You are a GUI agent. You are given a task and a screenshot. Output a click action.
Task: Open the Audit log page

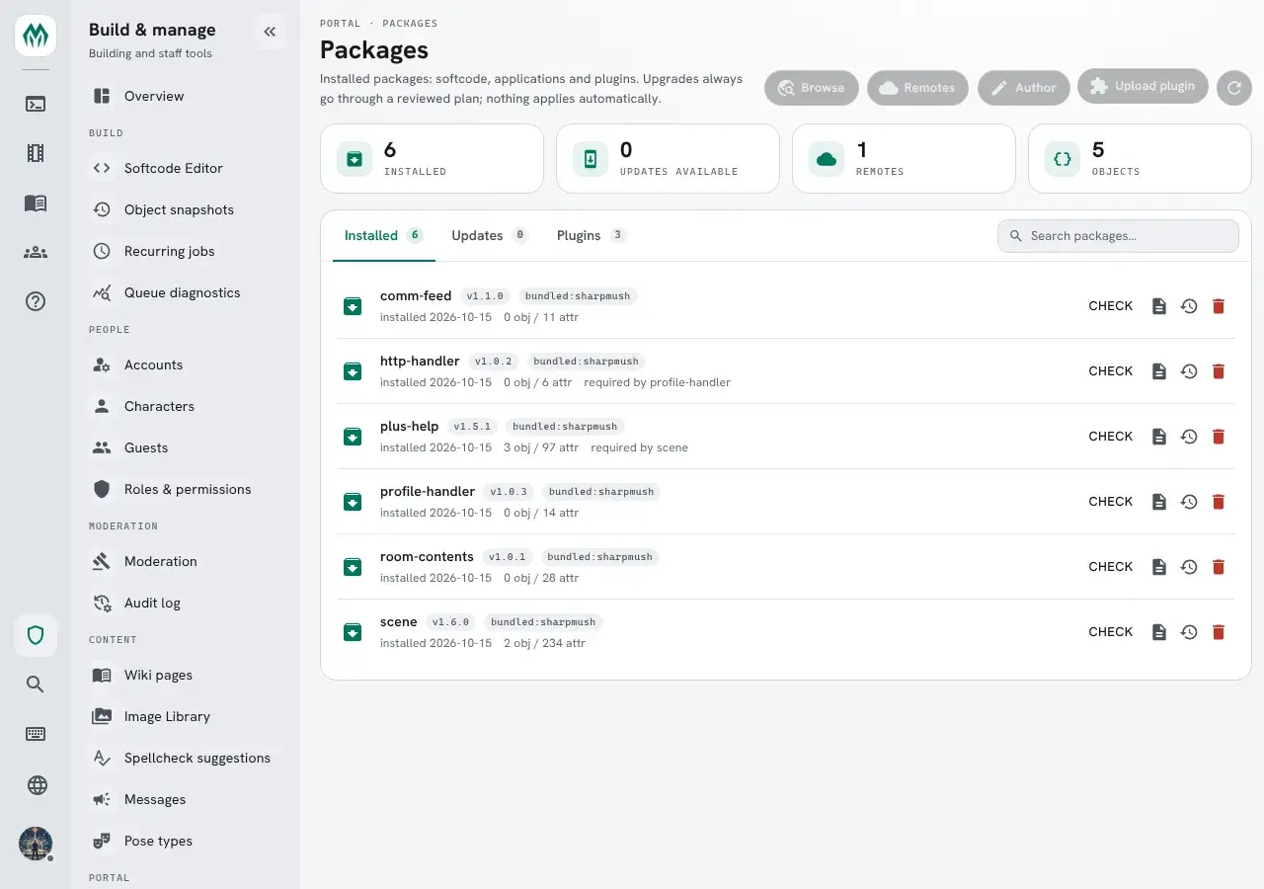pyautogui.click(x=186, y=603)
